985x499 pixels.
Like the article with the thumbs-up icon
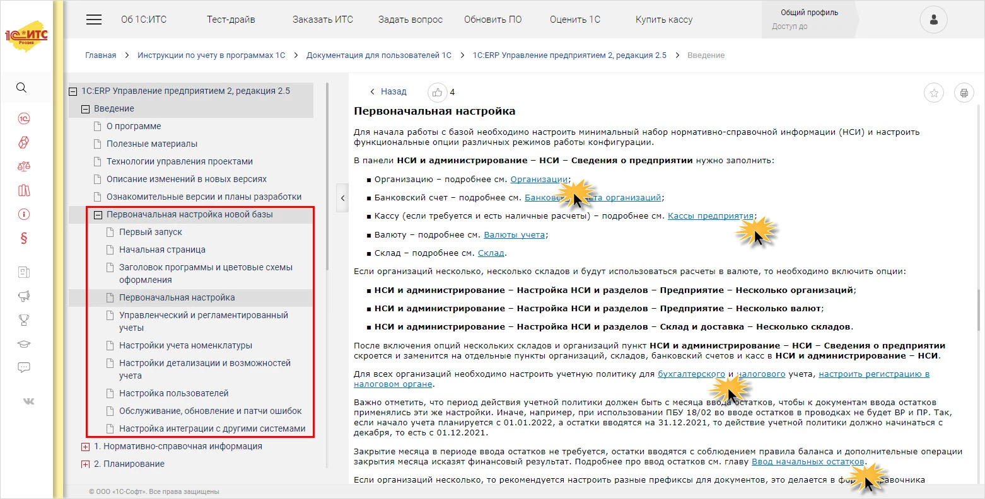[438, 93]
